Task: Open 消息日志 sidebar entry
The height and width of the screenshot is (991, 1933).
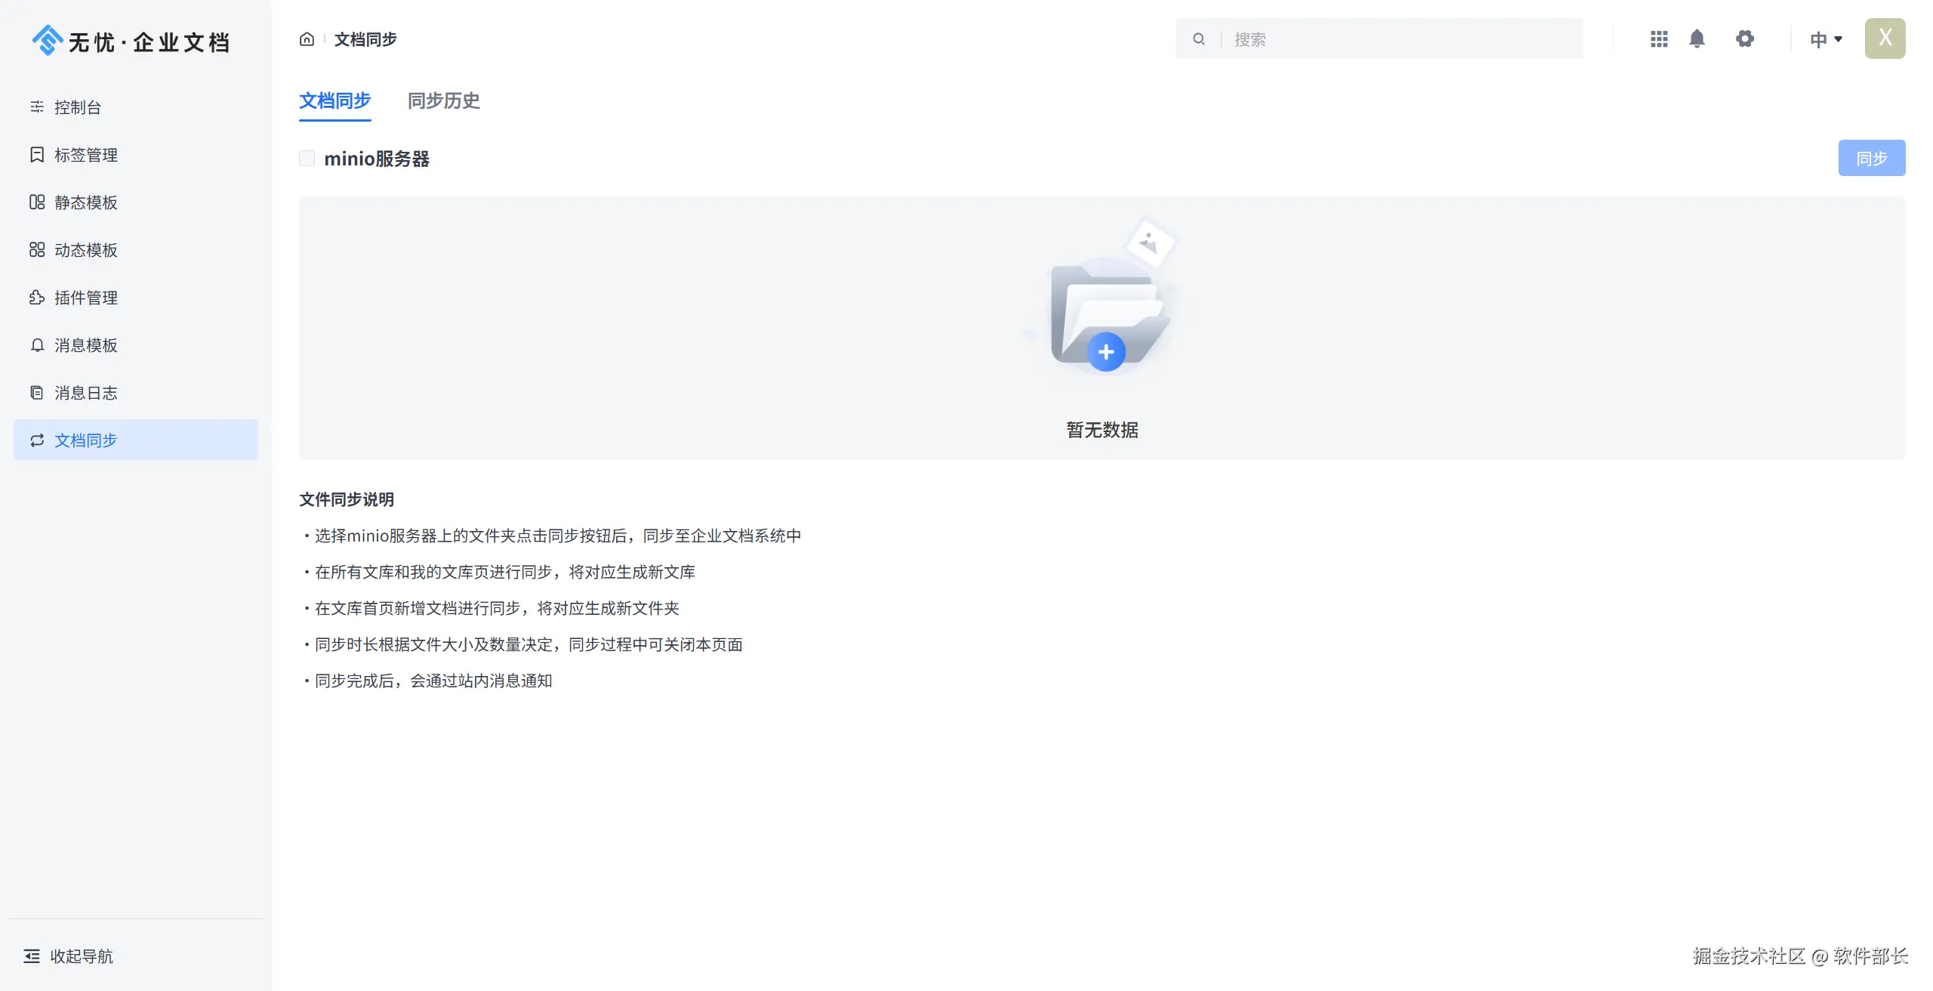Action: pyautogui.click(x=85, y=393)
